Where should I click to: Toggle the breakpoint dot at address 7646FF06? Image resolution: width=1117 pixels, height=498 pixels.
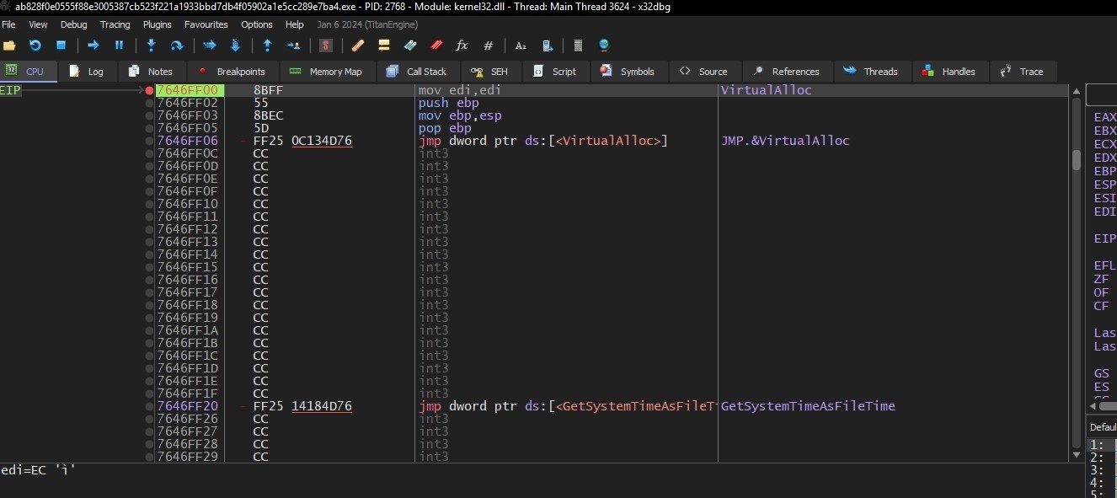click(149, 141)
